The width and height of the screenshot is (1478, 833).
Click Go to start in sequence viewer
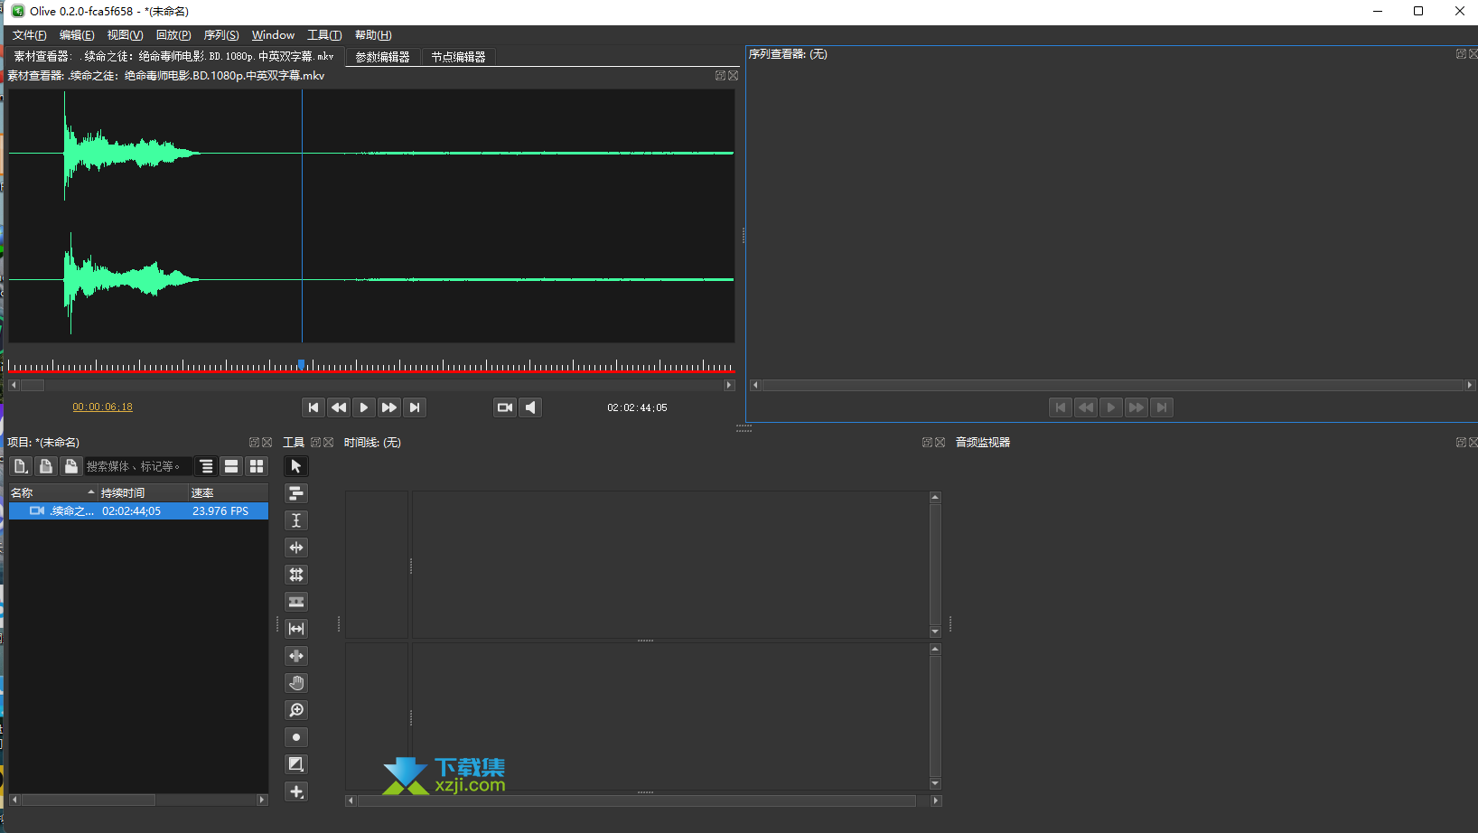(1061, 407)
